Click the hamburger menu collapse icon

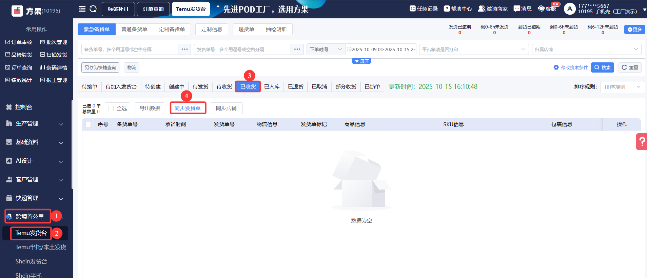[x=82, y=9]
